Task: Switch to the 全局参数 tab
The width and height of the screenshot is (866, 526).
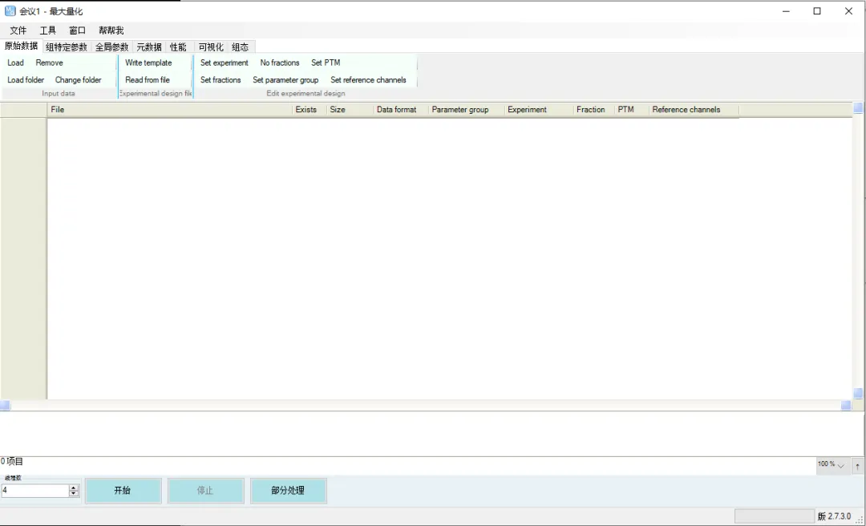Action: [111, 47]
